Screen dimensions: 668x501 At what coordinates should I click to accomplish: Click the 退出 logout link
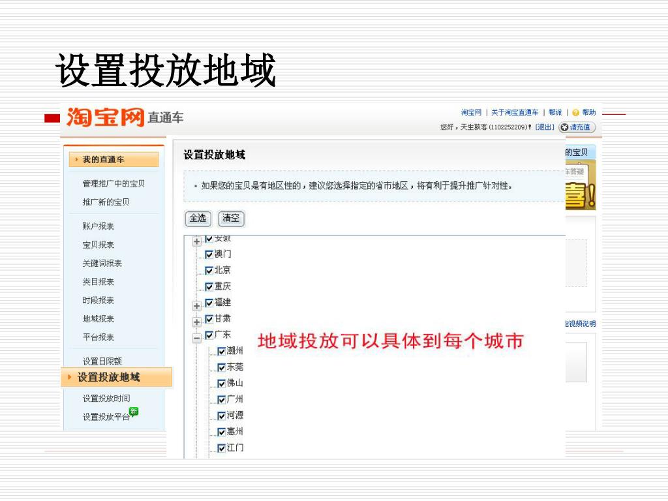tap(545, 127)
